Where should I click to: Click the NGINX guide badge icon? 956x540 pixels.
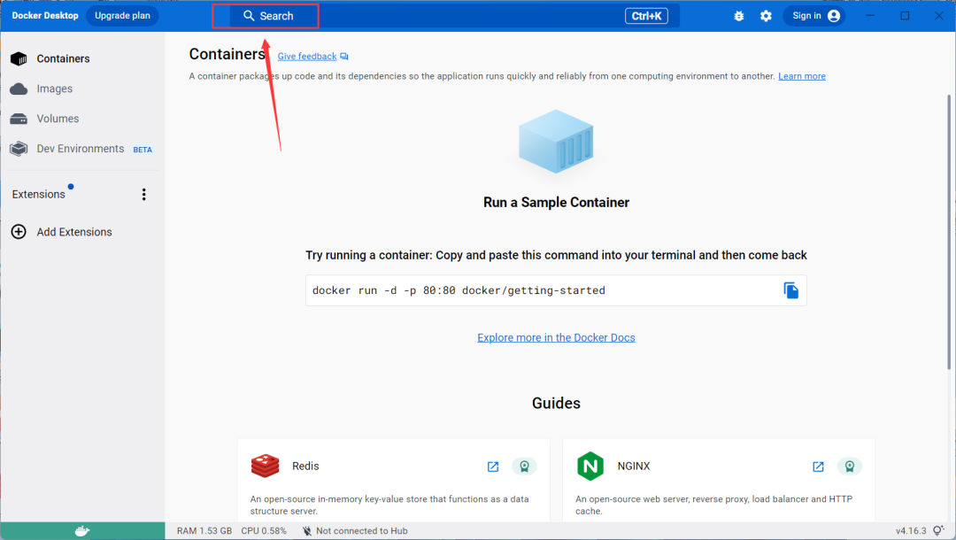click(849, 467)
